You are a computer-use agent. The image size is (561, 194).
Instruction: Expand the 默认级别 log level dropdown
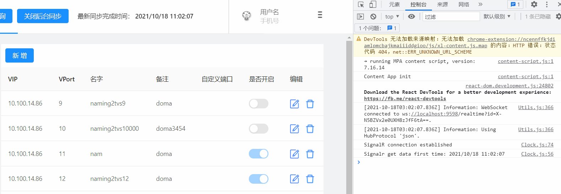pos(497,16)
